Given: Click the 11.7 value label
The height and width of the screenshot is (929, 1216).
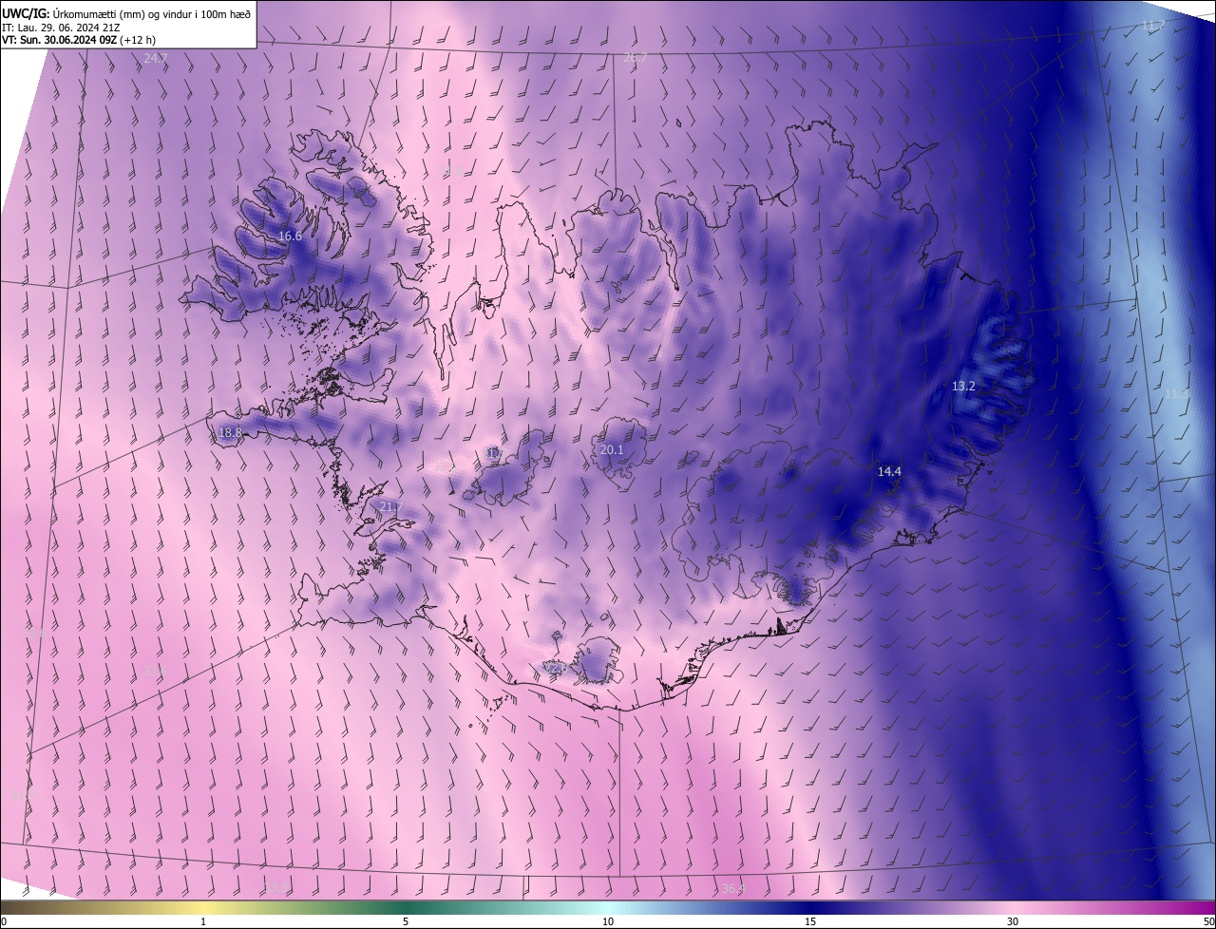Looking at the screenshot, I should [1152, 26].
